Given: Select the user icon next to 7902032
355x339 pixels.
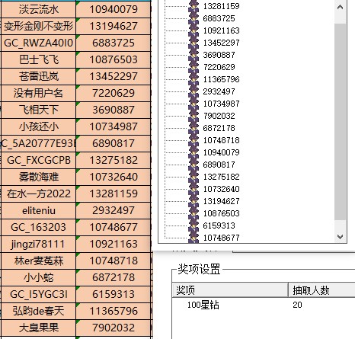Looking at the screenshot, I should tap(193, 116).
